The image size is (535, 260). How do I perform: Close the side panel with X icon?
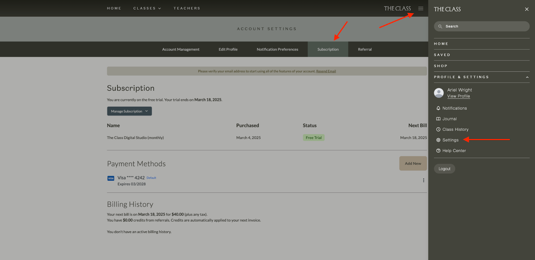click(x=527, y=9)
